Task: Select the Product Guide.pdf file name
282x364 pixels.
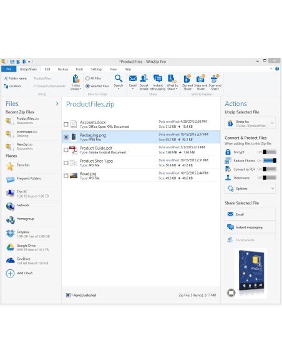Action: (96, 148)
